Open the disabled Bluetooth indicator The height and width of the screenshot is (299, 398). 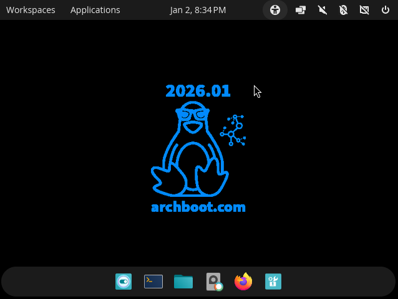tap(343, 10)
